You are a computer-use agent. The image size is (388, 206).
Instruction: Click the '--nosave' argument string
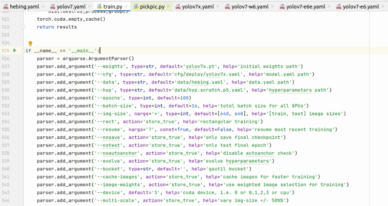coord(108,138)
